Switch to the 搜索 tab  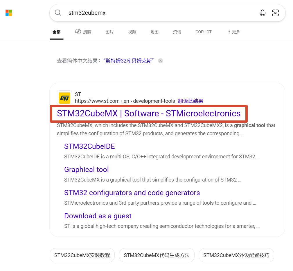point(83,32)
